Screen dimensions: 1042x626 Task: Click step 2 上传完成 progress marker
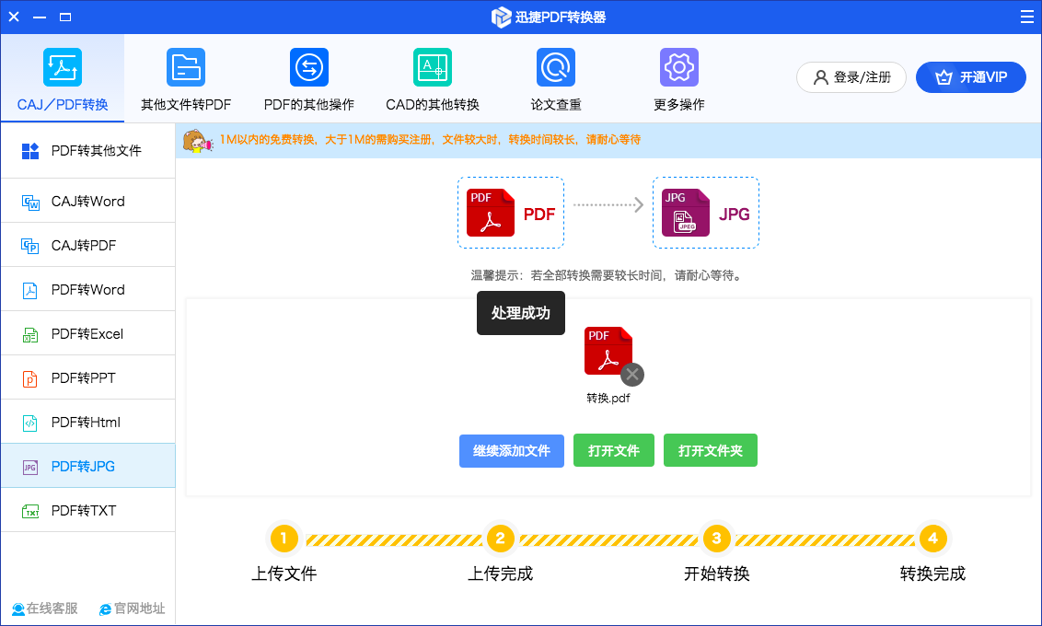(500, 539)
